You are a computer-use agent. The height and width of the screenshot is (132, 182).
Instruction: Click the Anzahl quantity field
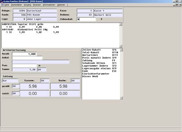click(24, 54)
